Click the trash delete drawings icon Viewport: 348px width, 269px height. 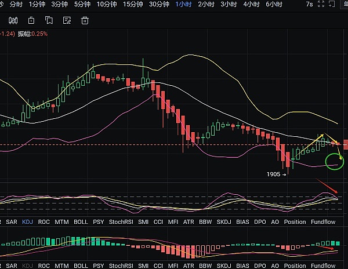click(x=85, y=20)
